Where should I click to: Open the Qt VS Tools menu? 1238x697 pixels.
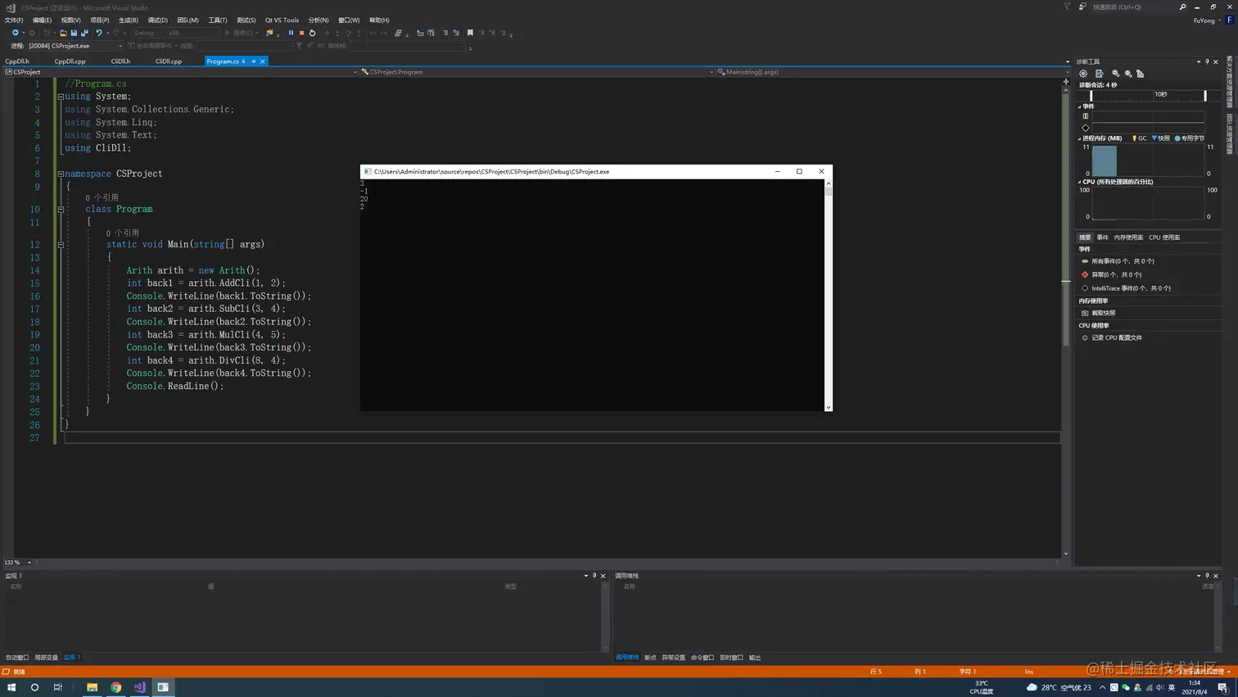282,20
